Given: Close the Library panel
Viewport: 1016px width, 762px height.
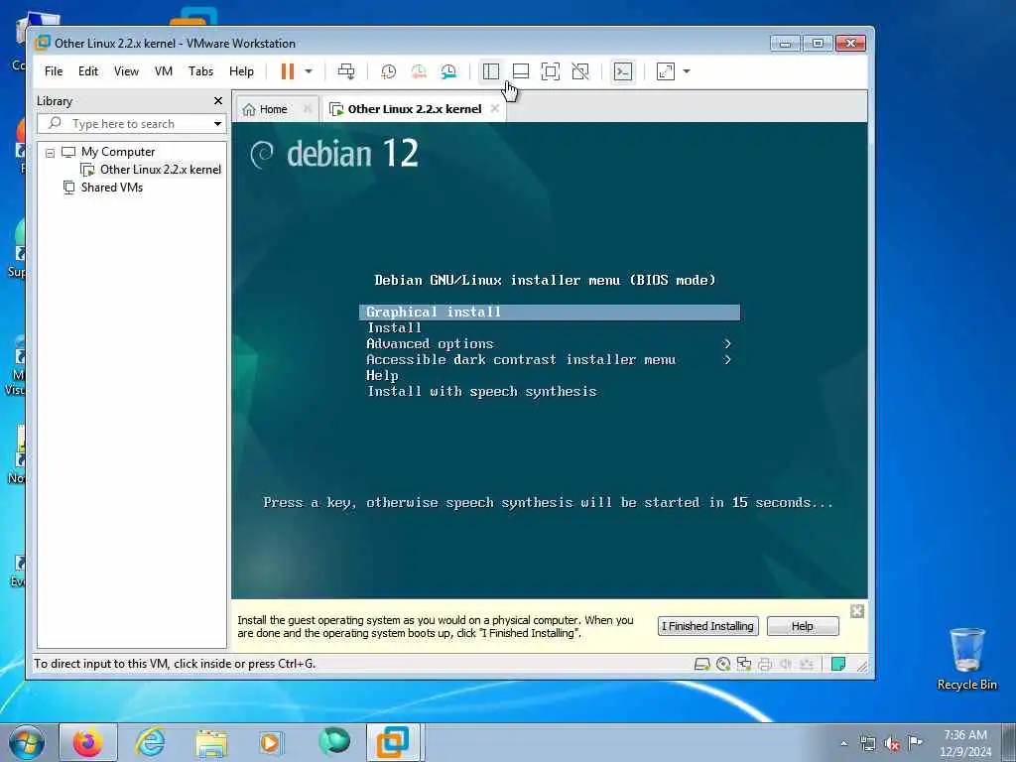Looking at the screenshot, I should pos(217,100).
